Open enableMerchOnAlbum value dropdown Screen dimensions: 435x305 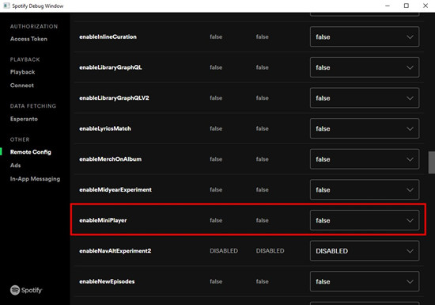coord(365,159)
